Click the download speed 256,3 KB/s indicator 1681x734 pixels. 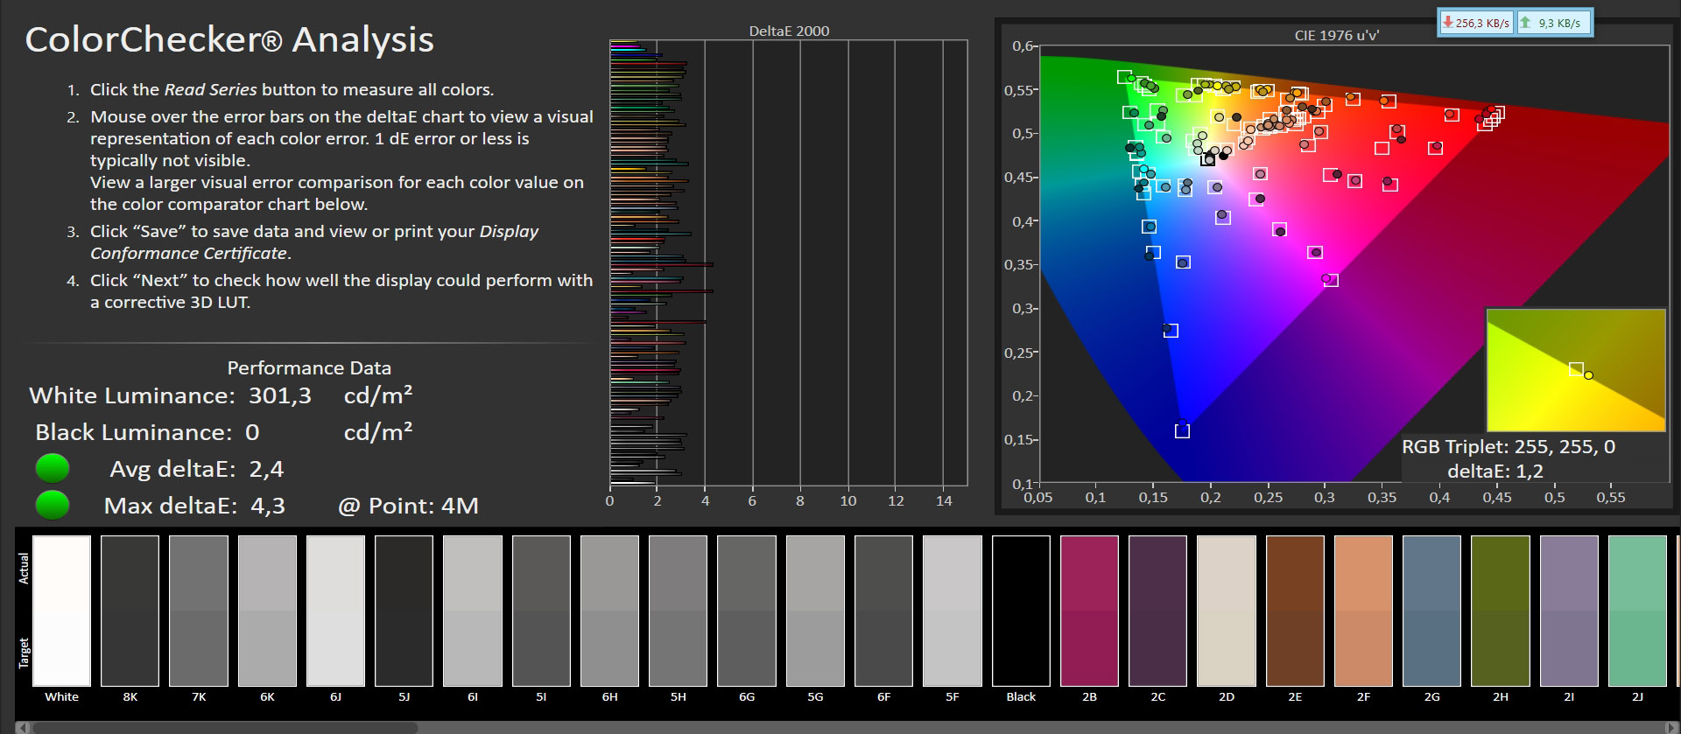click(1476, 23)
